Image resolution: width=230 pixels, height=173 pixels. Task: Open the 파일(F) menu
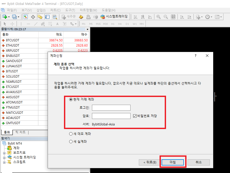[x=12, y=10]
